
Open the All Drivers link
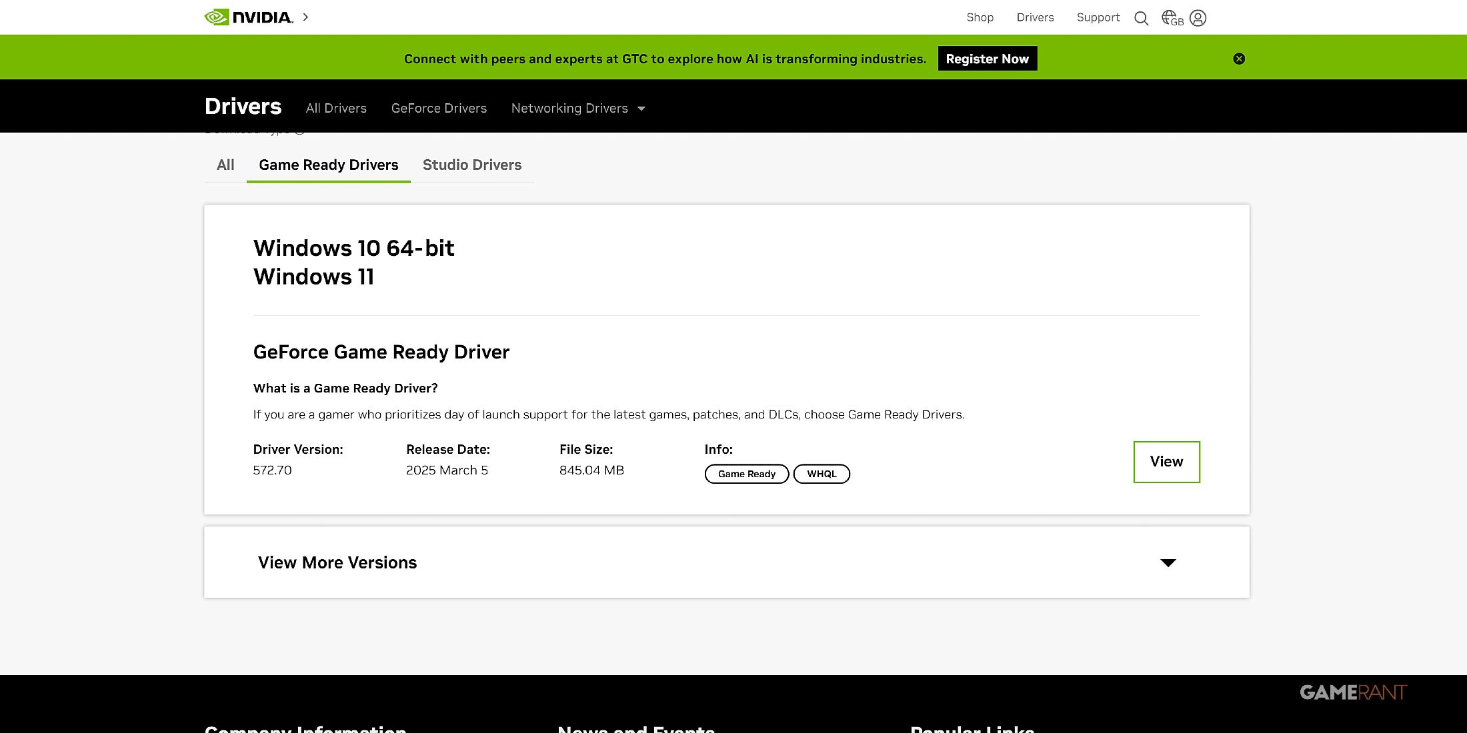pyautogui.click(x=336, y=108)
